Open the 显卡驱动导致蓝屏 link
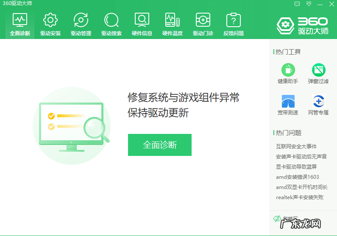This screenshot has width=337, height=236. coord(296,167)
